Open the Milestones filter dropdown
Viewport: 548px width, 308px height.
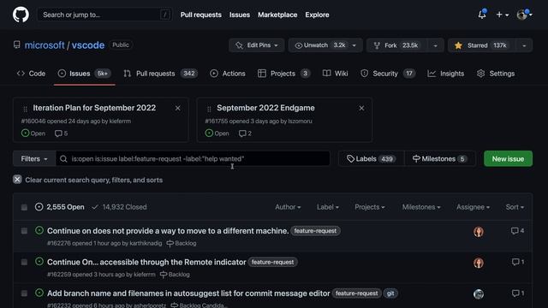click(x=421, y=207)
